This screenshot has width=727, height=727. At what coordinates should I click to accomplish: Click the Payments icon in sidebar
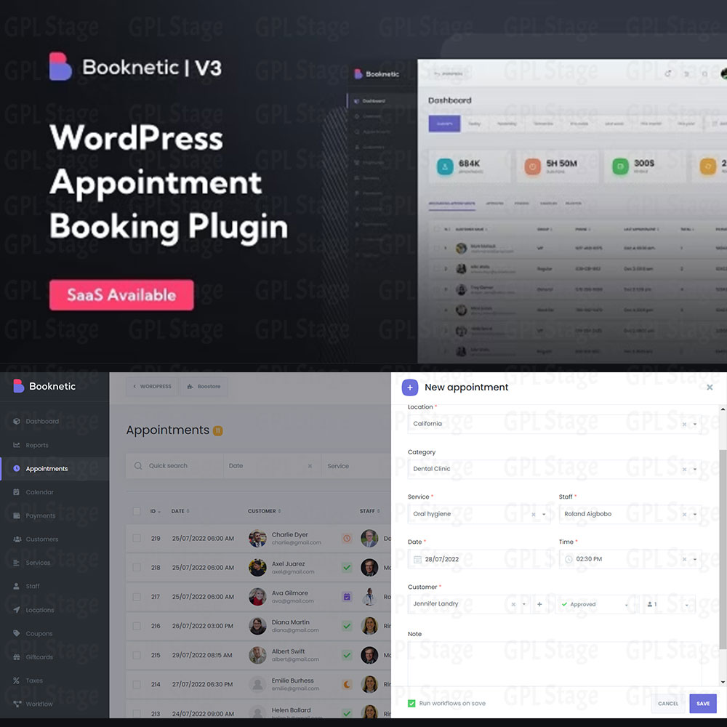click(x=17, y=515)
